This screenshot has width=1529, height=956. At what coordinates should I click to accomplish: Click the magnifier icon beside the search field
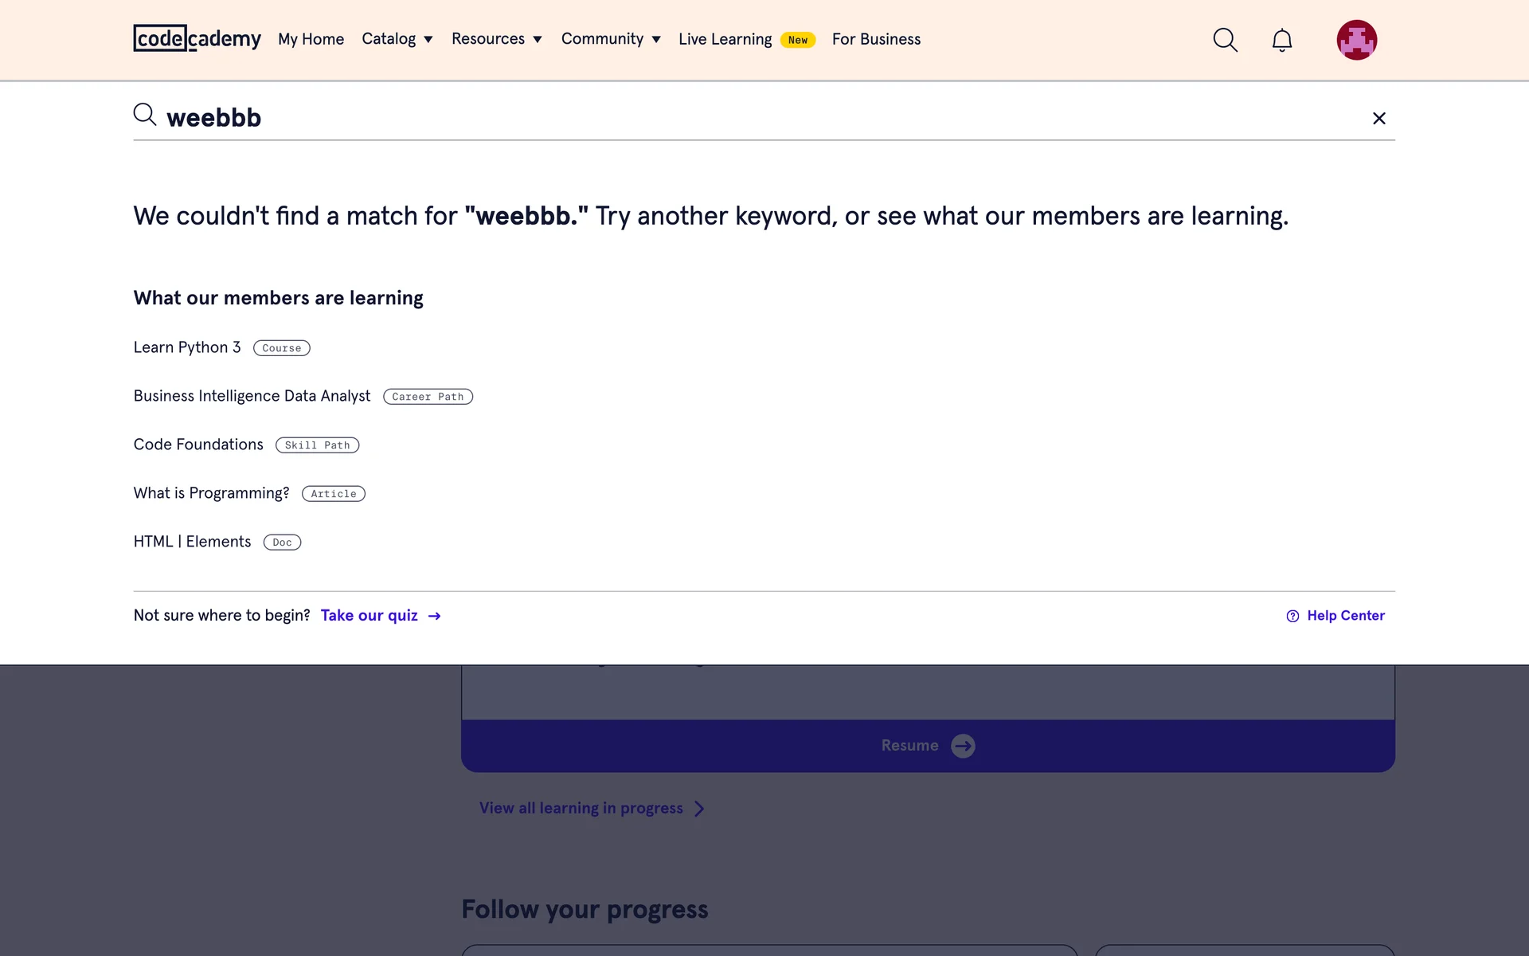tap(144, 115)
